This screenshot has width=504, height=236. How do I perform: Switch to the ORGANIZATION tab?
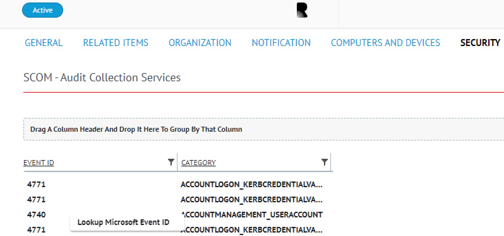coord(200,43)
